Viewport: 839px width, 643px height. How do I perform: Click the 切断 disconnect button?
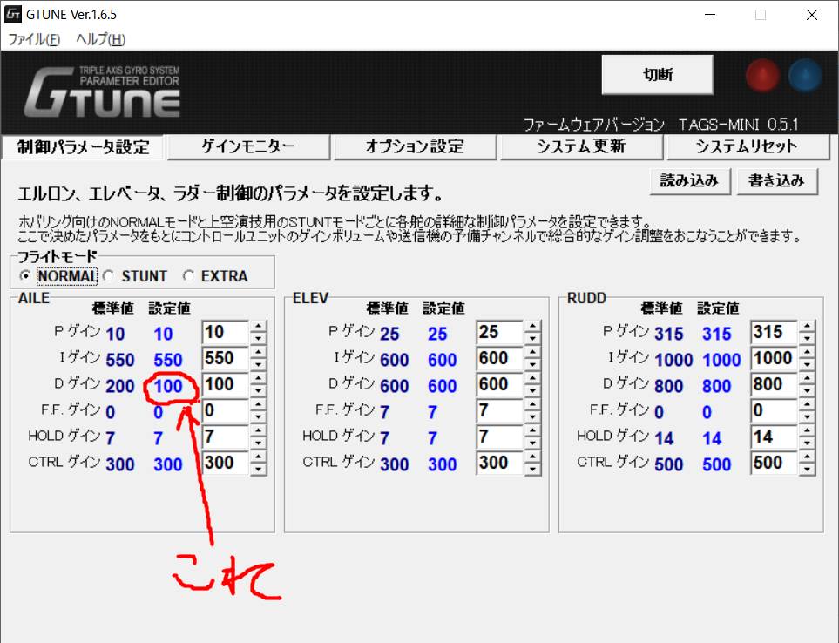(x=658, y=75)
